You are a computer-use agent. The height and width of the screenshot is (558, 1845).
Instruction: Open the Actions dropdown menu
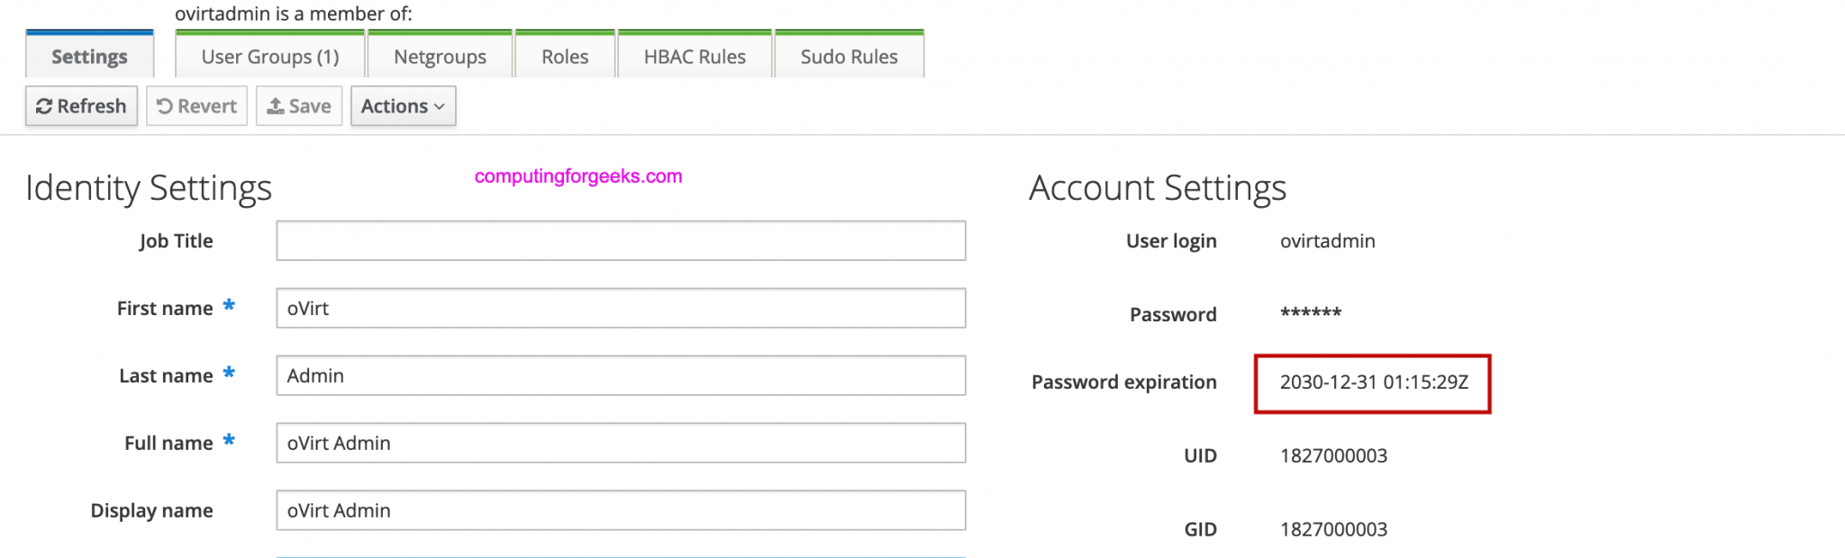403,106
